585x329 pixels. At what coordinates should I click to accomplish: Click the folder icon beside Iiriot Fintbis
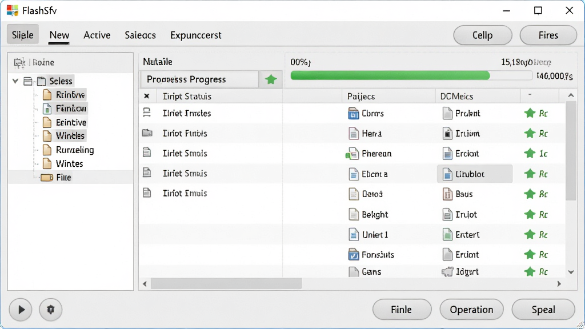pos(147,133)
